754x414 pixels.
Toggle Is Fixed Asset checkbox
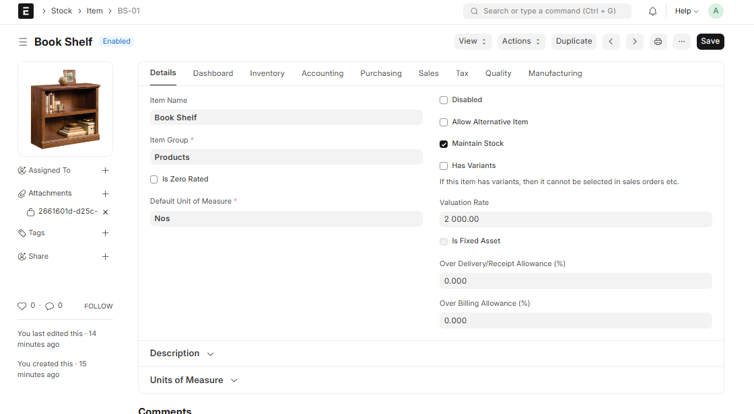tap(444, 241)
